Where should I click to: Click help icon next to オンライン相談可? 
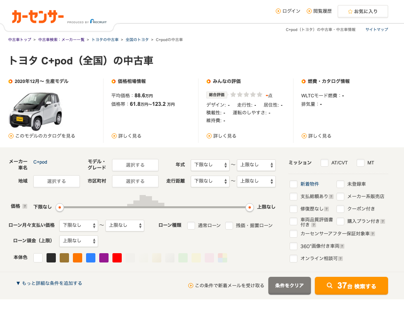340,259
